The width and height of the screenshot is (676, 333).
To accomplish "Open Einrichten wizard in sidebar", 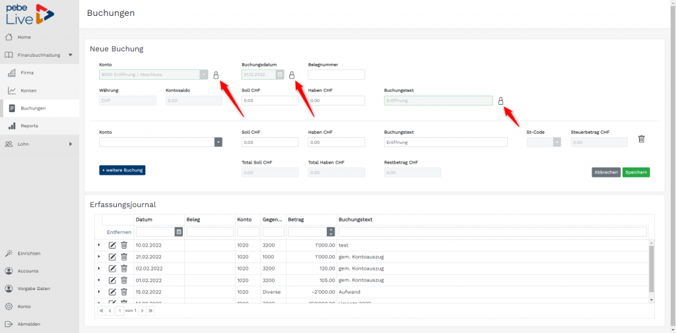I will (29, 253).
